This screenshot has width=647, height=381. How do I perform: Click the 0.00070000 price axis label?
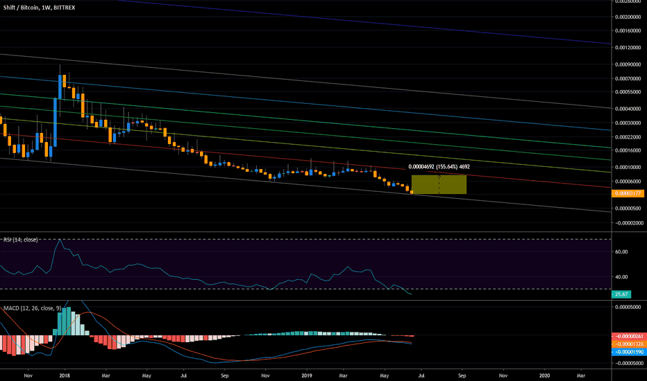[628, 78]
